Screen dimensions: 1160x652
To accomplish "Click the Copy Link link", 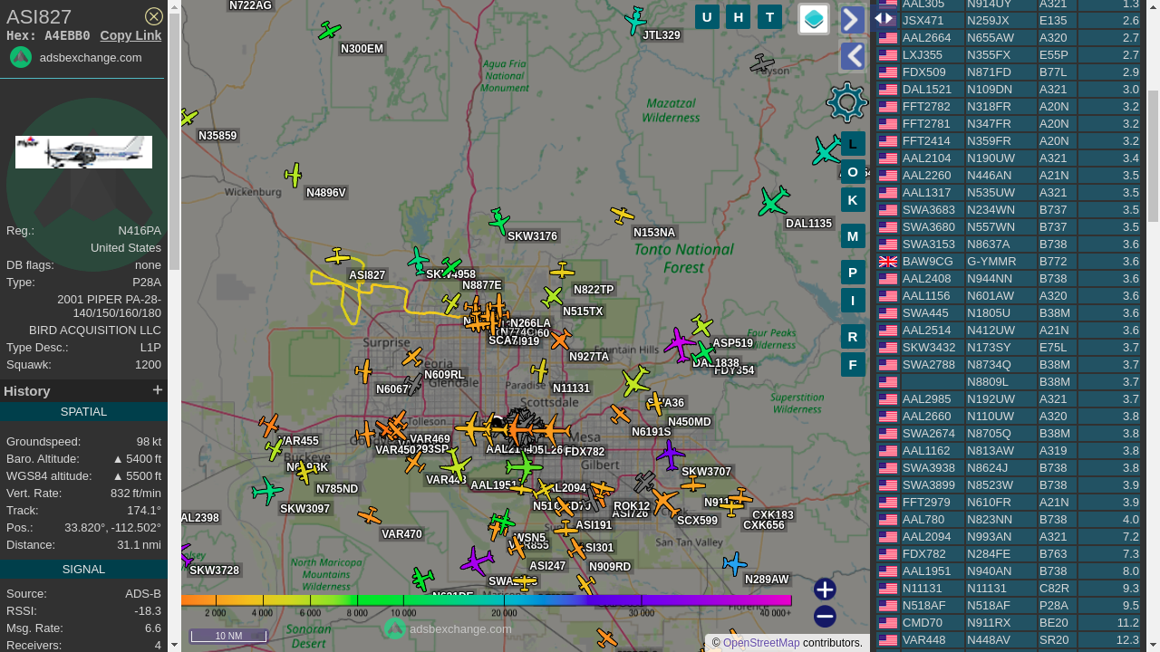I will pos(130,35).
